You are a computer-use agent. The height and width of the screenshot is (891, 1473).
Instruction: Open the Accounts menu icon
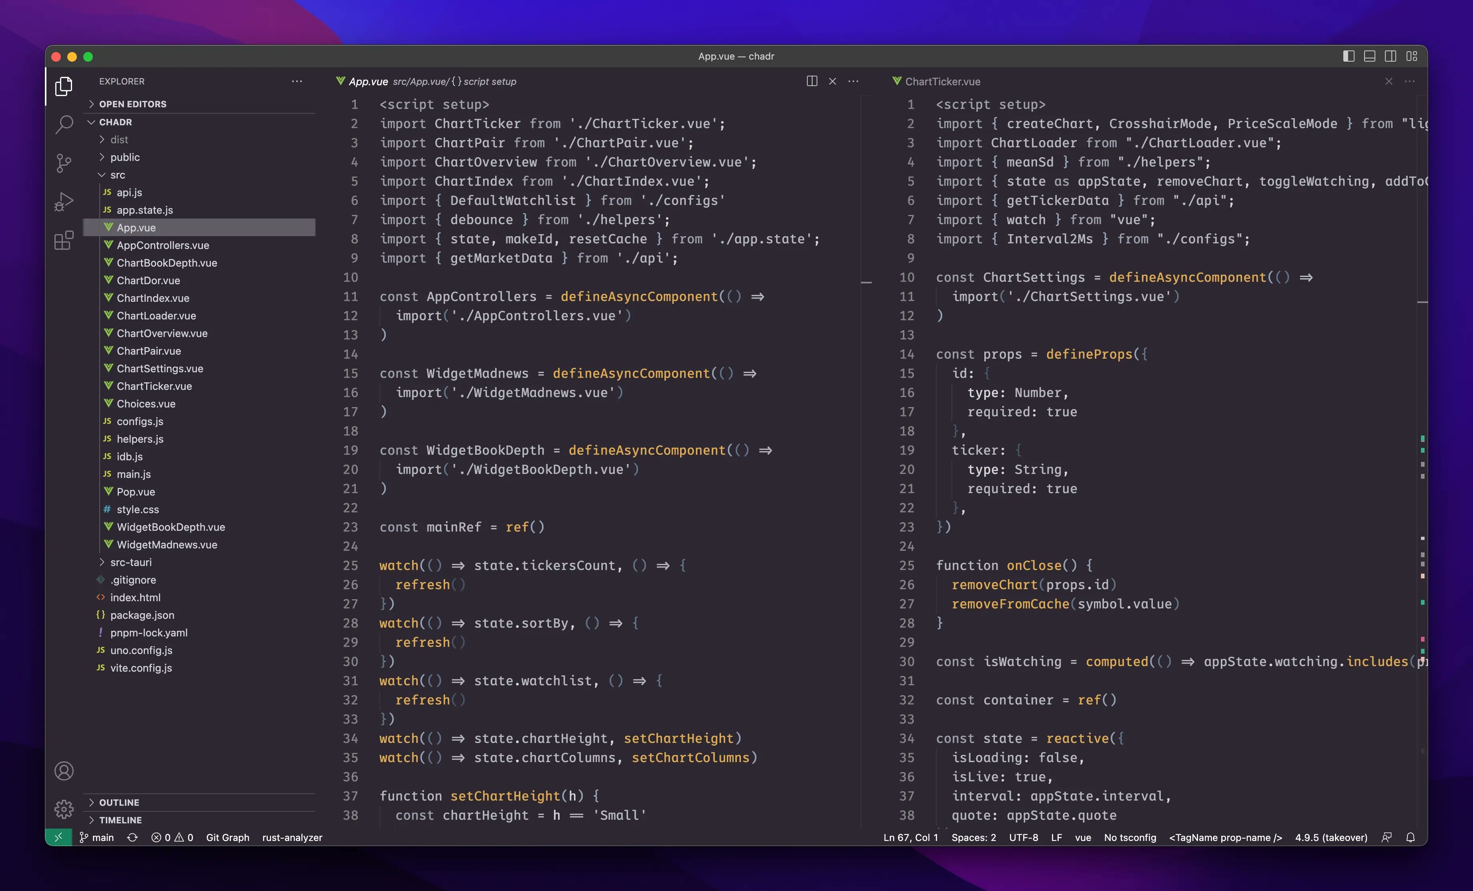pos(64,771)
